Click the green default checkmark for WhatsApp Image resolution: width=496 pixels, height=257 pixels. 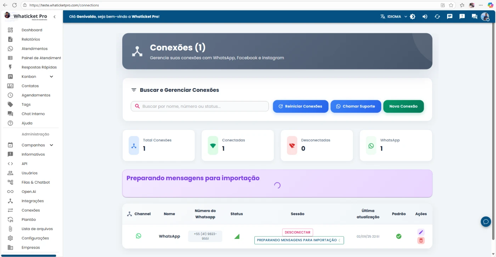[399, 236]
